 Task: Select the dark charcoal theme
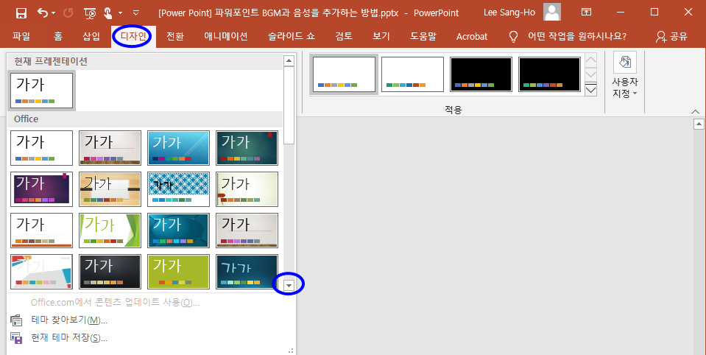110,272
